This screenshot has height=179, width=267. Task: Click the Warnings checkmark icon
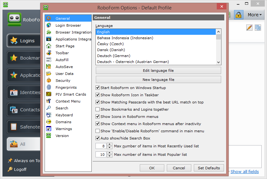[x=49, y=129]
